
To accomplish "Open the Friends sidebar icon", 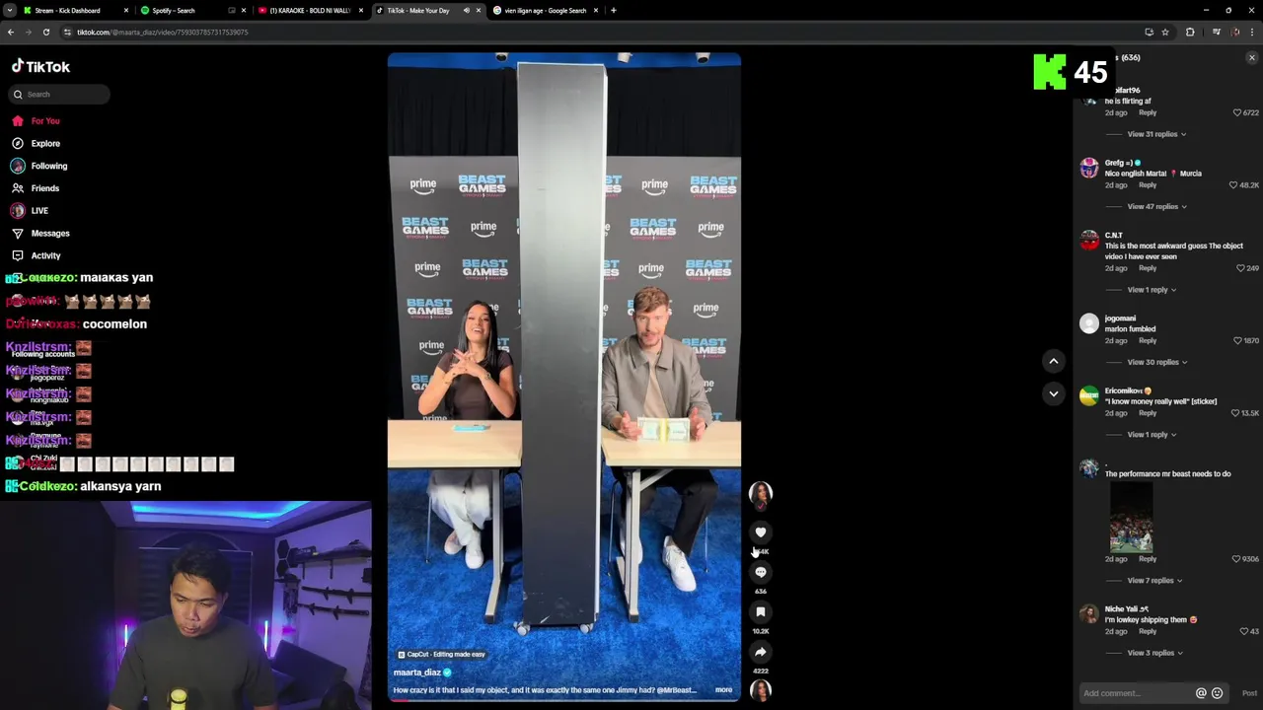I will click(x=18, y=188).
